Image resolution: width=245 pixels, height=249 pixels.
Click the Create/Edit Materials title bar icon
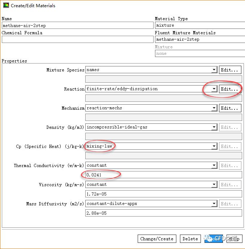coord(5,6)
